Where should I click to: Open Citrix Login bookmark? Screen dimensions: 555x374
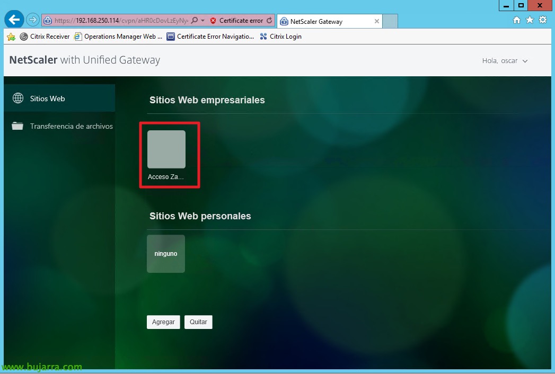(x=280, y=37)
